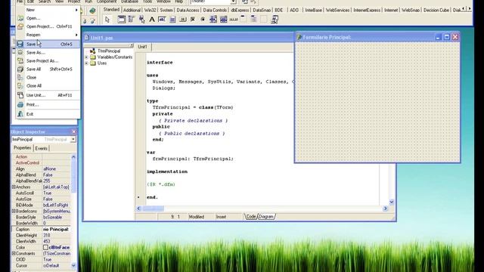Viewport: 484px width, 272px height.
Task: Open the System palette tab
Action: coord(166,10)
